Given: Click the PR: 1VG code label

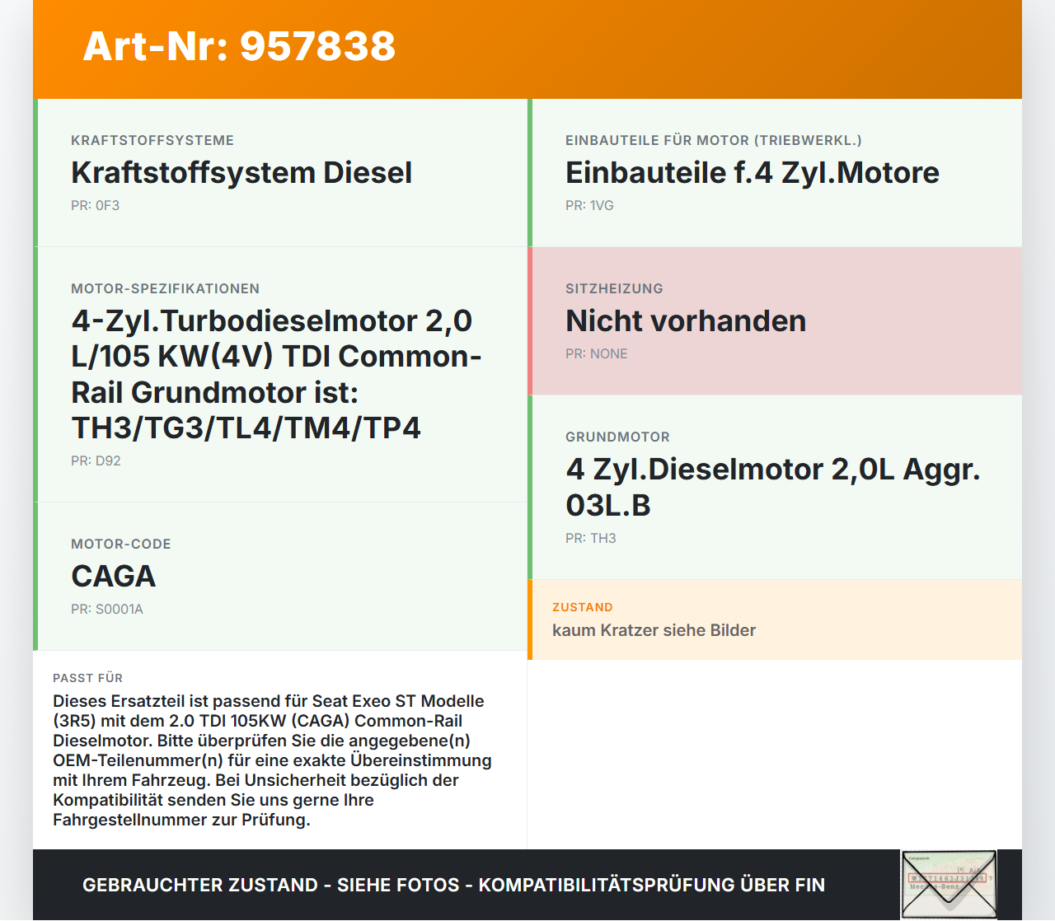Looking at the screenshot, I should coord(589,205).
